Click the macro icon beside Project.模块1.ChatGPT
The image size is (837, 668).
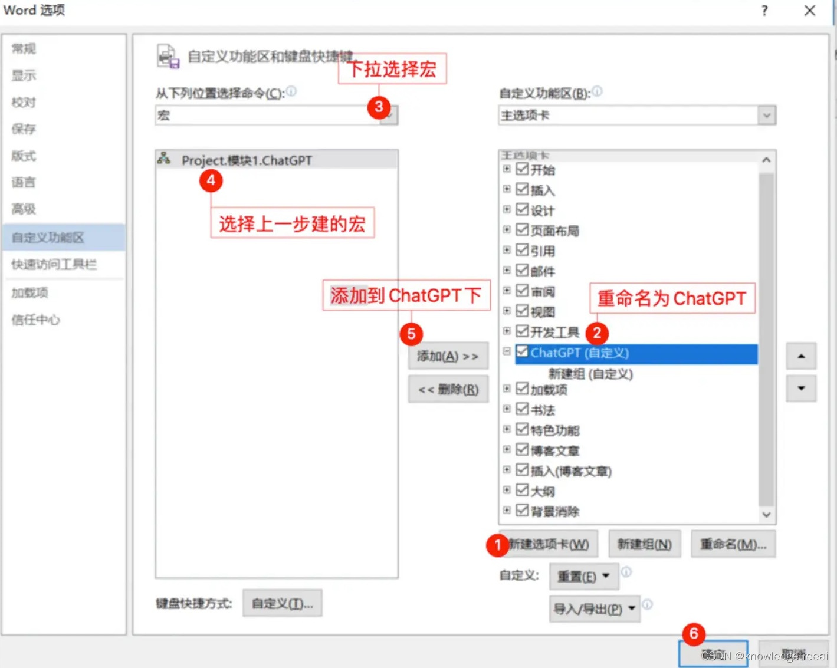point(164,159)
